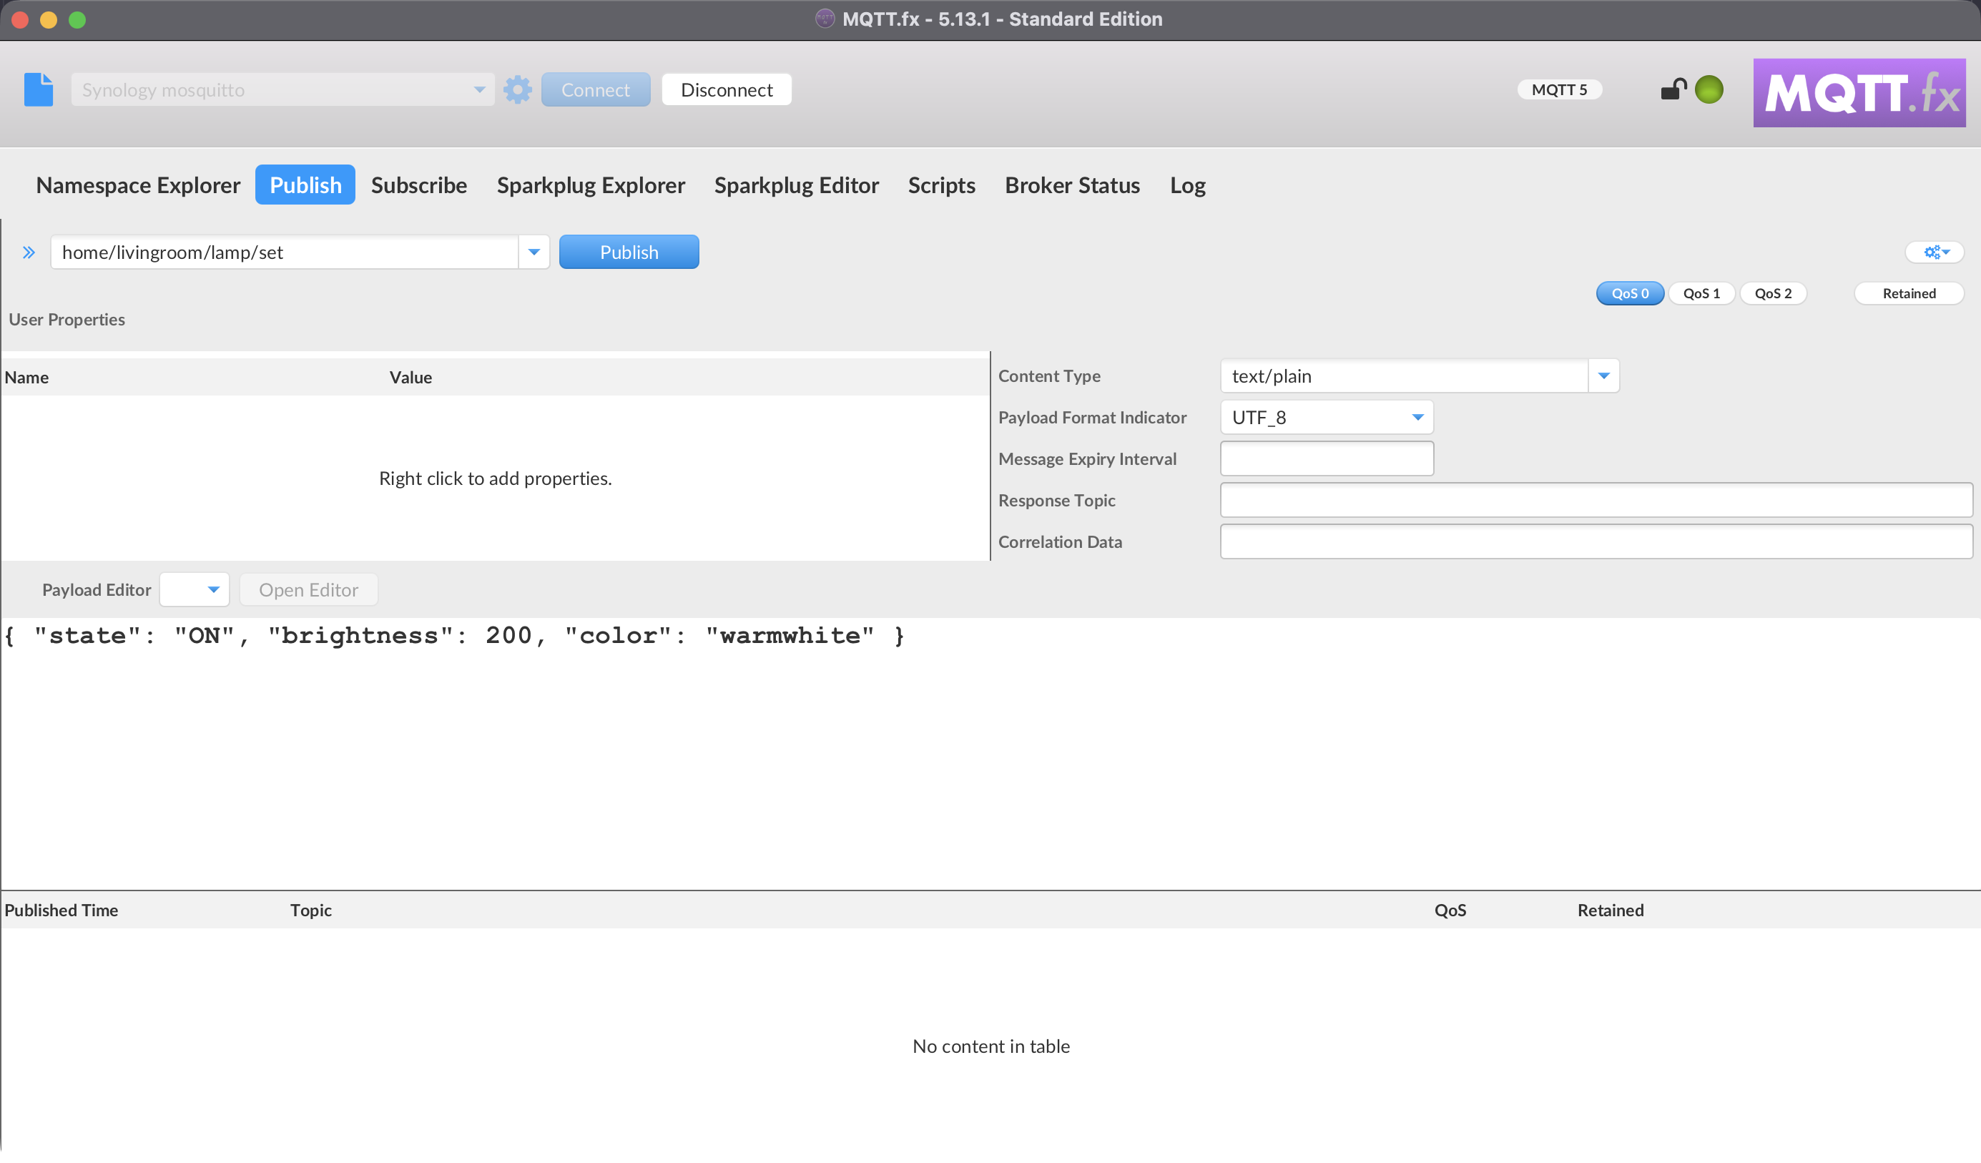This screenshot has height=1163, width=1981.
Task: Click the double chevron beside topic field
Action: coord(29,252)
